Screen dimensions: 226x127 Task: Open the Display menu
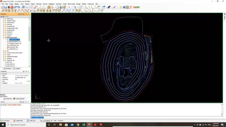(17, 4)
